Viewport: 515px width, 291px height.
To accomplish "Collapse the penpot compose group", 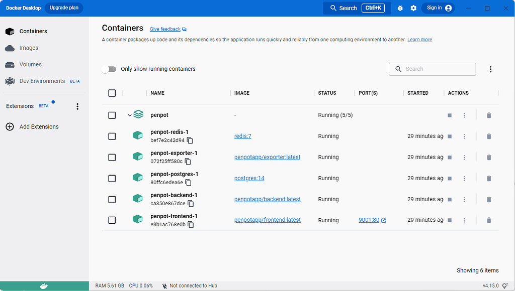I will click(x=130, y=115).
